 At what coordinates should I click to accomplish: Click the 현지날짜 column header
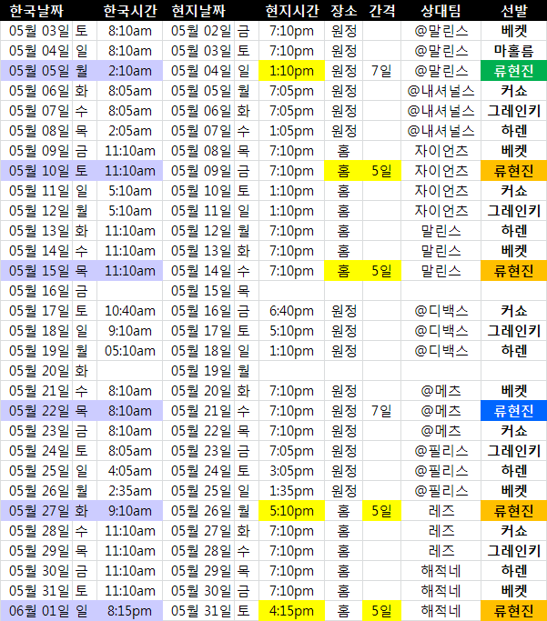pos(198,11)
